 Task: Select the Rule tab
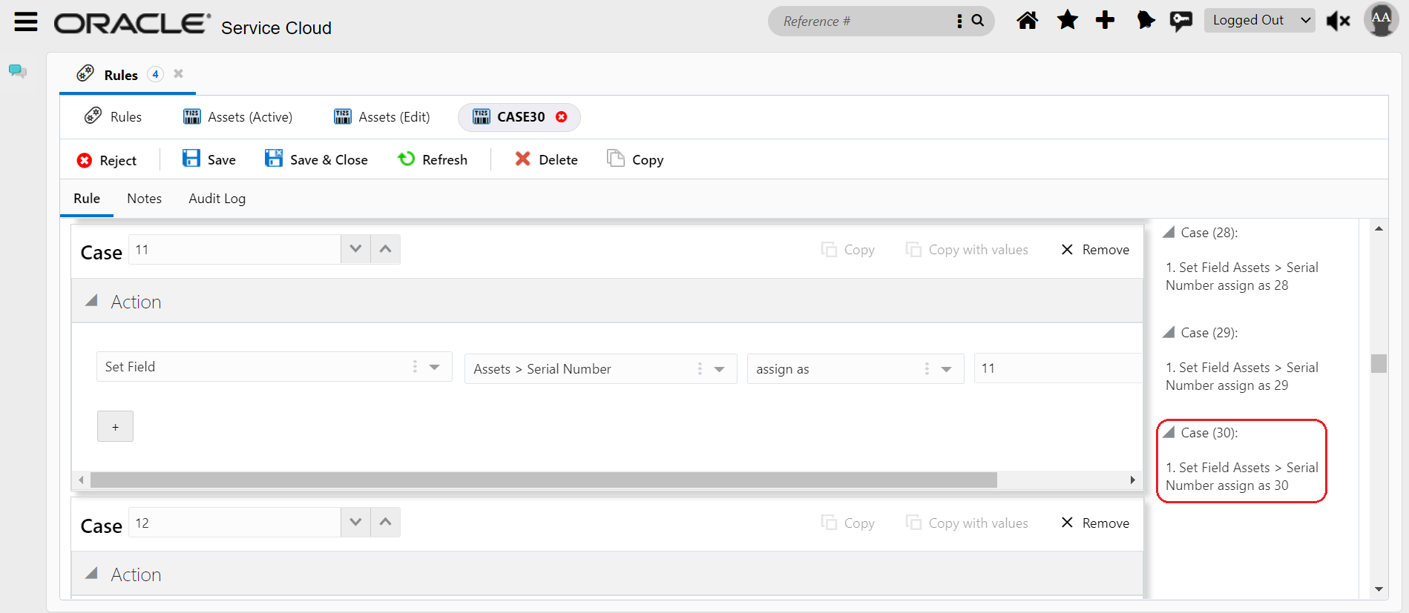click(87, 199)
